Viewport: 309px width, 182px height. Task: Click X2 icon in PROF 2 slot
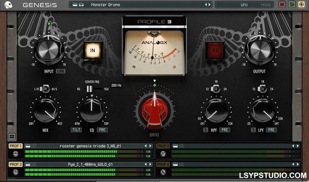click(181, 146)
